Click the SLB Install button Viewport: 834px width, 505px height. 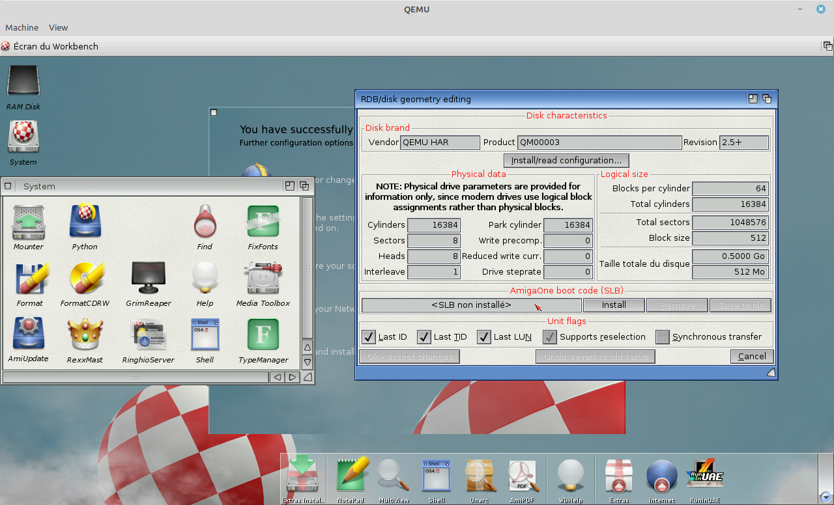[614, 305]
